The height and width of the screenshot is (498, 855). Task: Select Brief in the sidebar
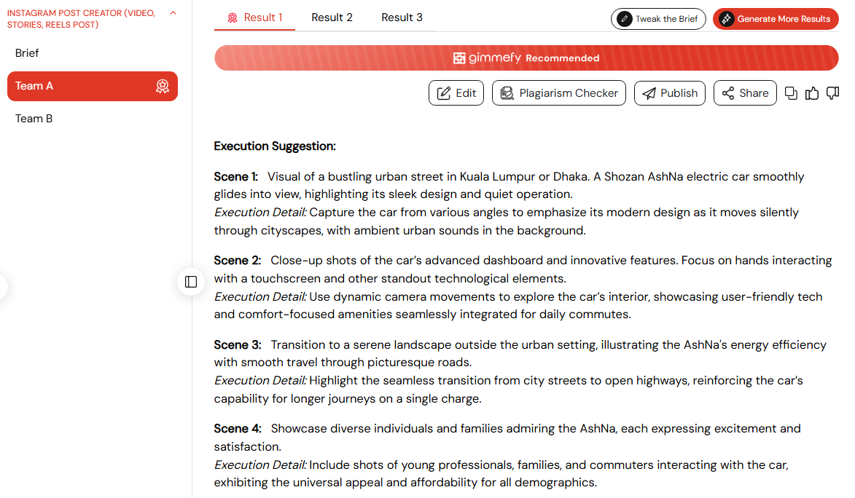pos(27,53)
